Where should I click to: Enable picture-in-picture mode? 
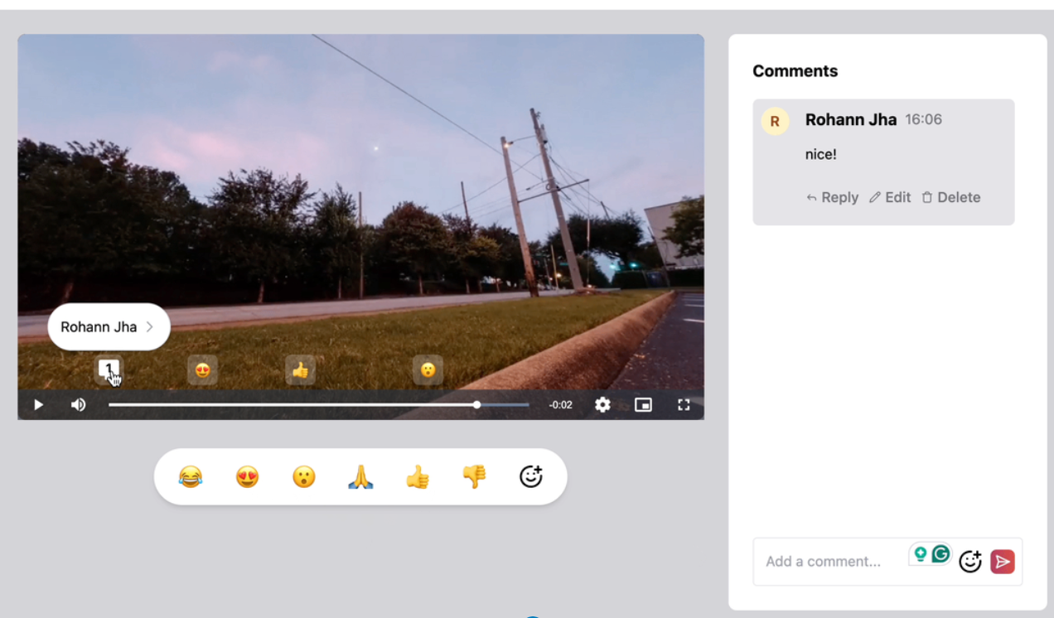click(x=643, y=404)
